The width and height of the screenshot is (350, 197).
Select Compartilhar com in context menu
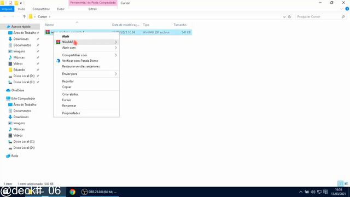(86, 55)
